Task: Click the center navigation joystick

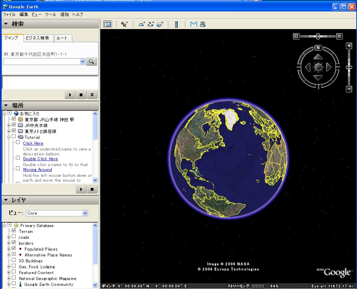Action: pos(318,67)
